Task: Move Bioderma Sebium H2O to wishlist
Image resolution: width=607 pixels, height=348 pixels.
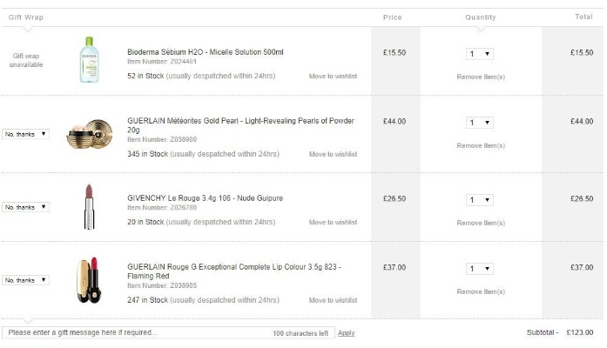Action: [333, 77]
